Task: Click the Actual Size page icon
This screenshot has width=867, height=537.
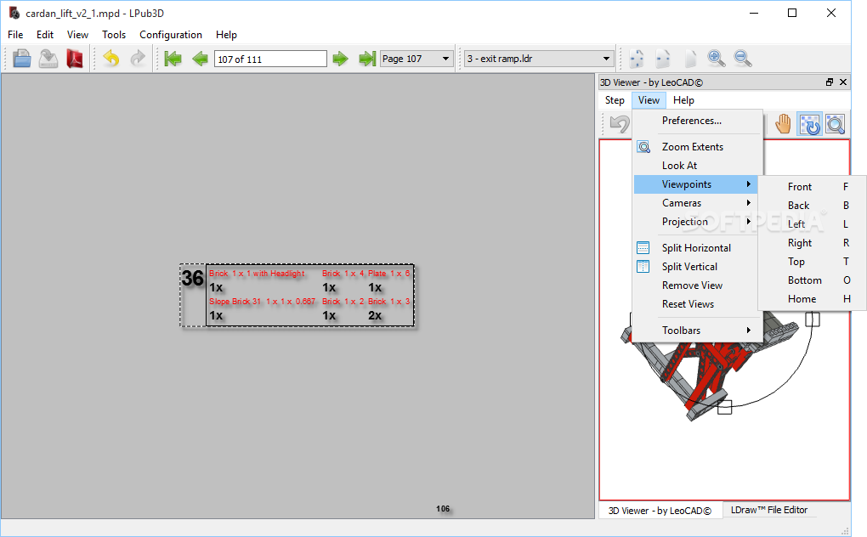Action: (690, 59)
